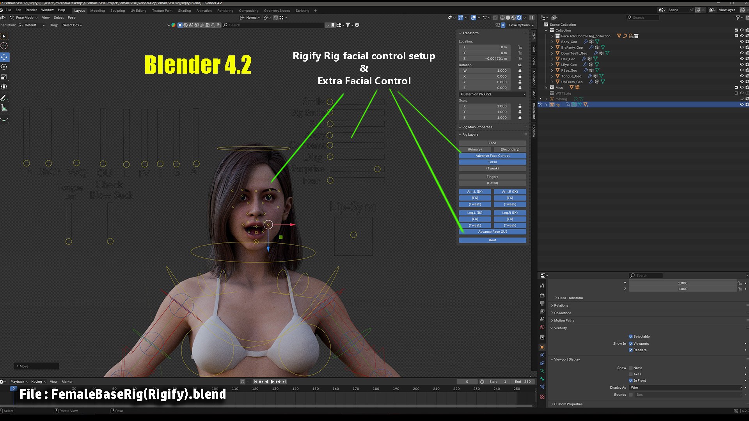Open the Armature data properties tab

tap(542, 371)
